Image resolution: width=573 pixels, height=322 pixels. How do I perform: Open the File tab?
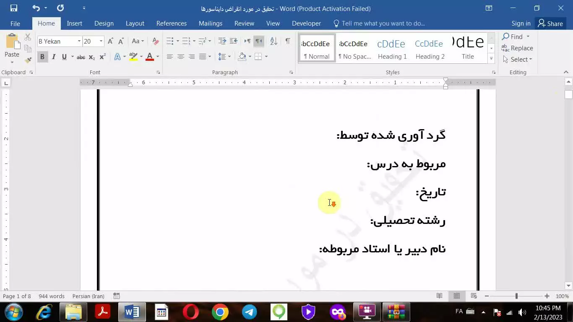point(15,23)
